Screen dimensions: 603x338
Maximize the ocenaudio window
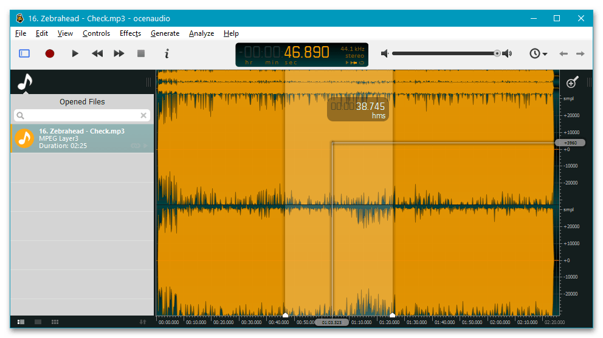556,18
